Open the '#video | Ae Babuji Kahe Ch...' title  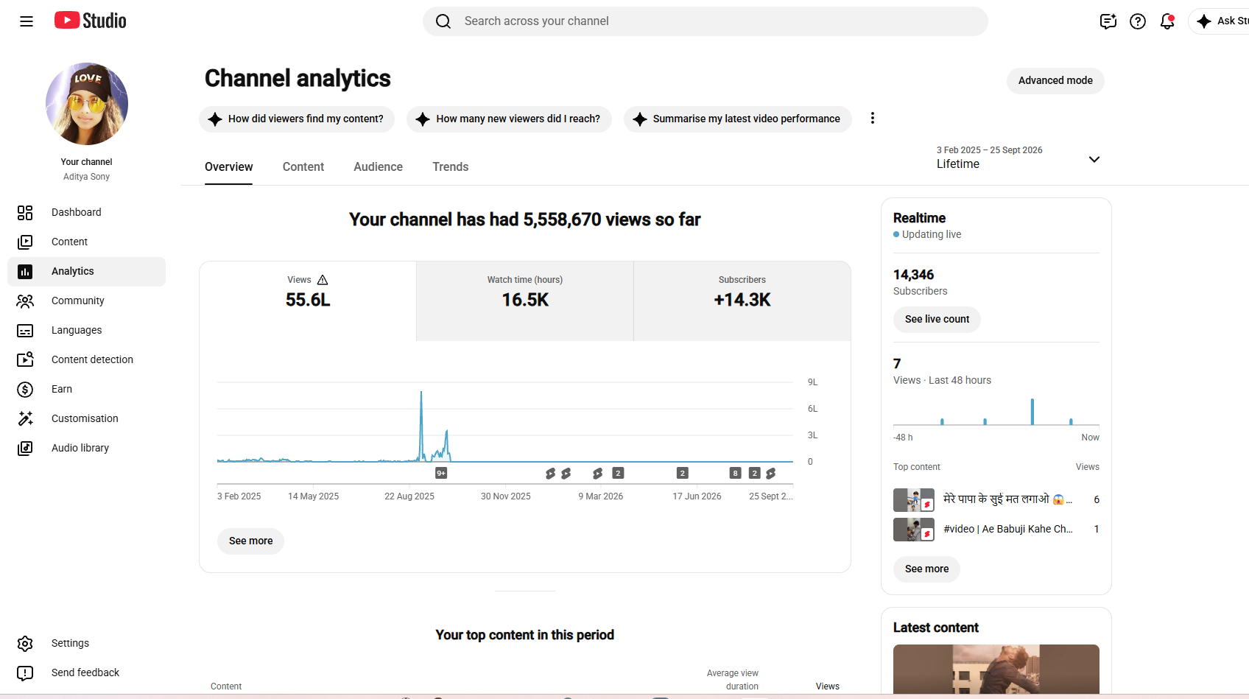click(1007, 530)
